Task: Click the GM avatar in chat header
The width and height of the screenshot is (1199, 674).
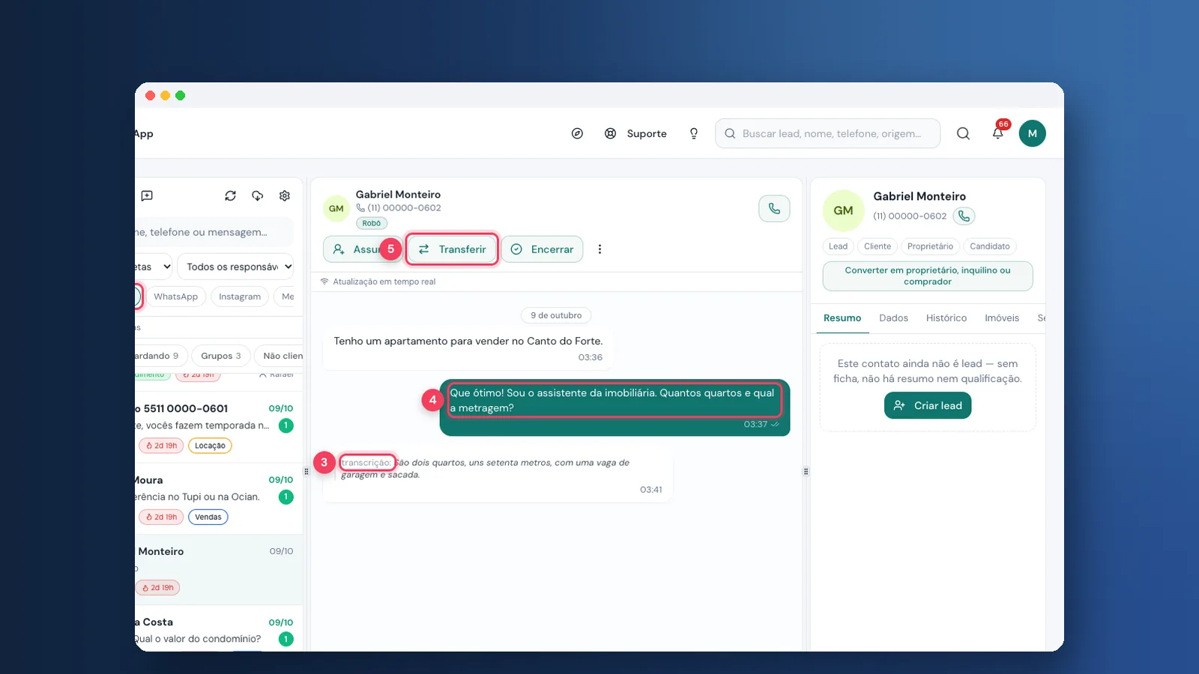Action: 336,208
